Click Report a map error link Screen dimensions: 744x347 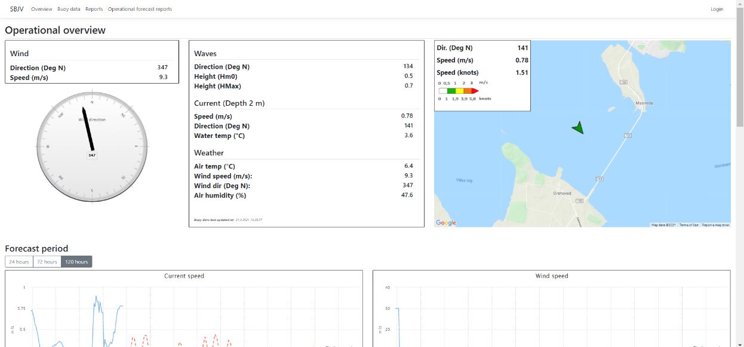715,225
